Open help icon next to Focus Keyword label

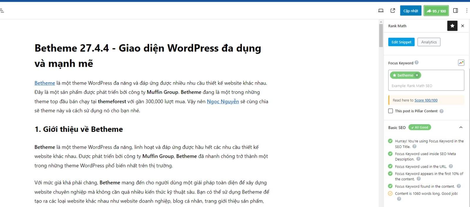pos(417,63)
